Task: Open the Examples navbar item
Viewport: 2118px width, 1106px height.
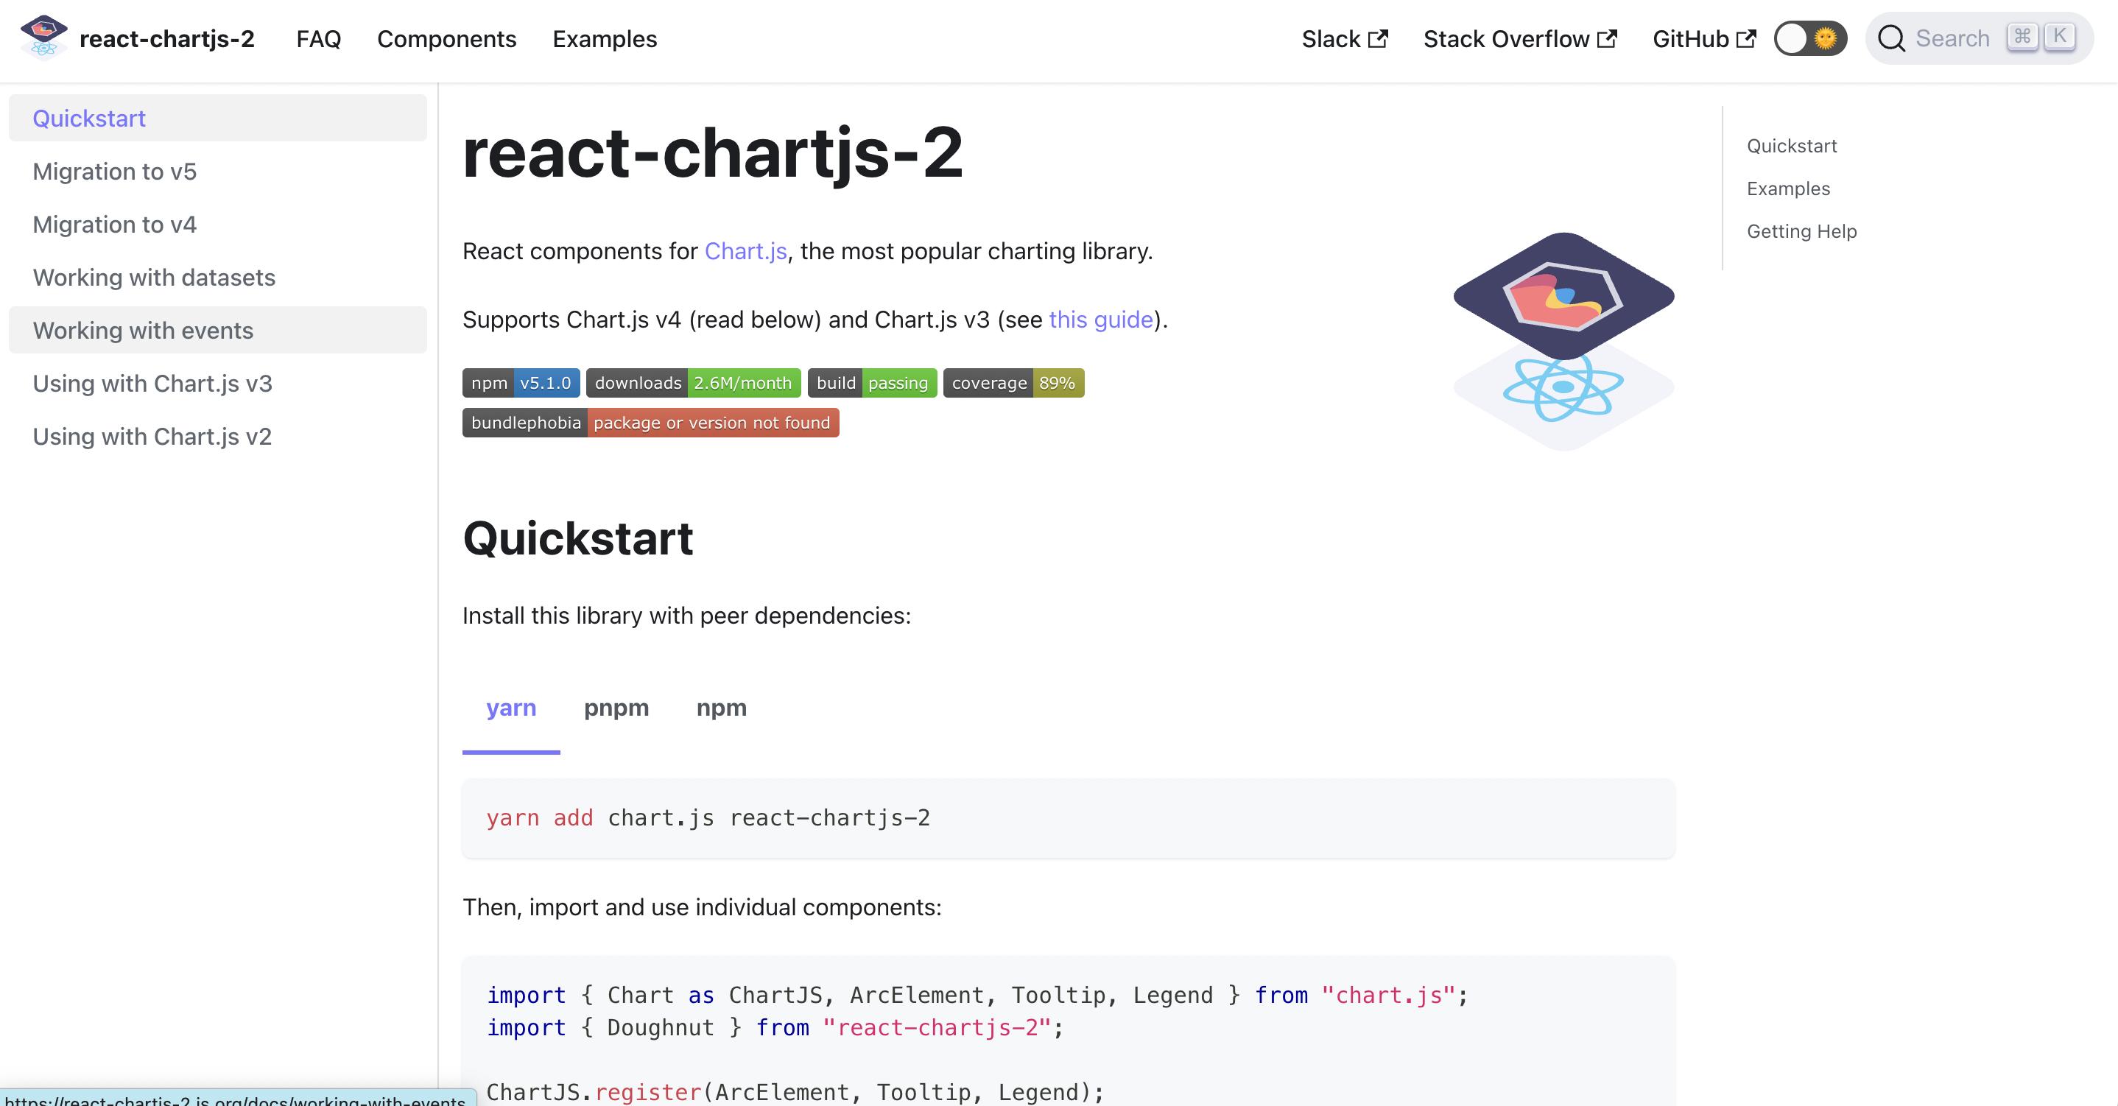Action: click(605, 38)
